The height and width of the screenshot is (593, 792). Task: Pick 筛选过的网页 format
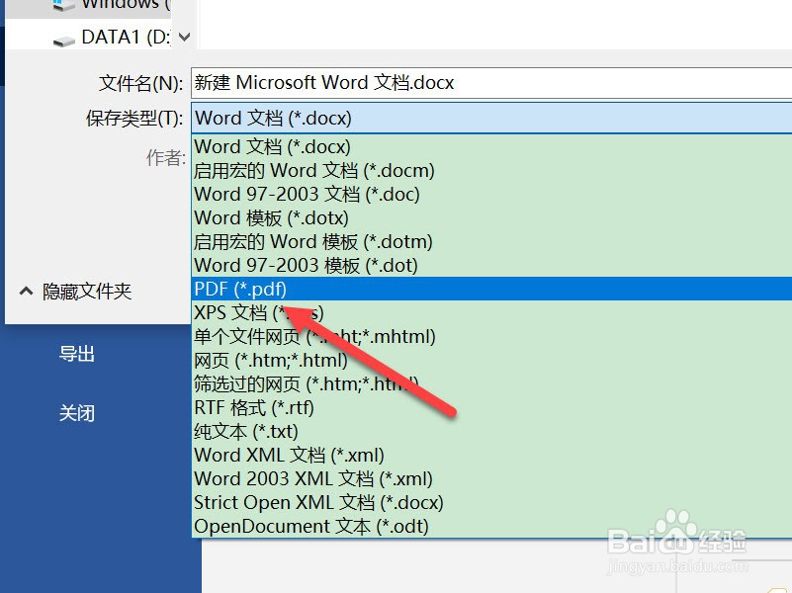(x=491, y=383)
